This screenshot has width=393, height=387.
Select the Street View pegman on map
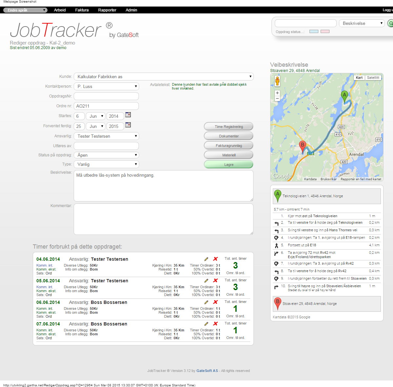tap(277, 81)
